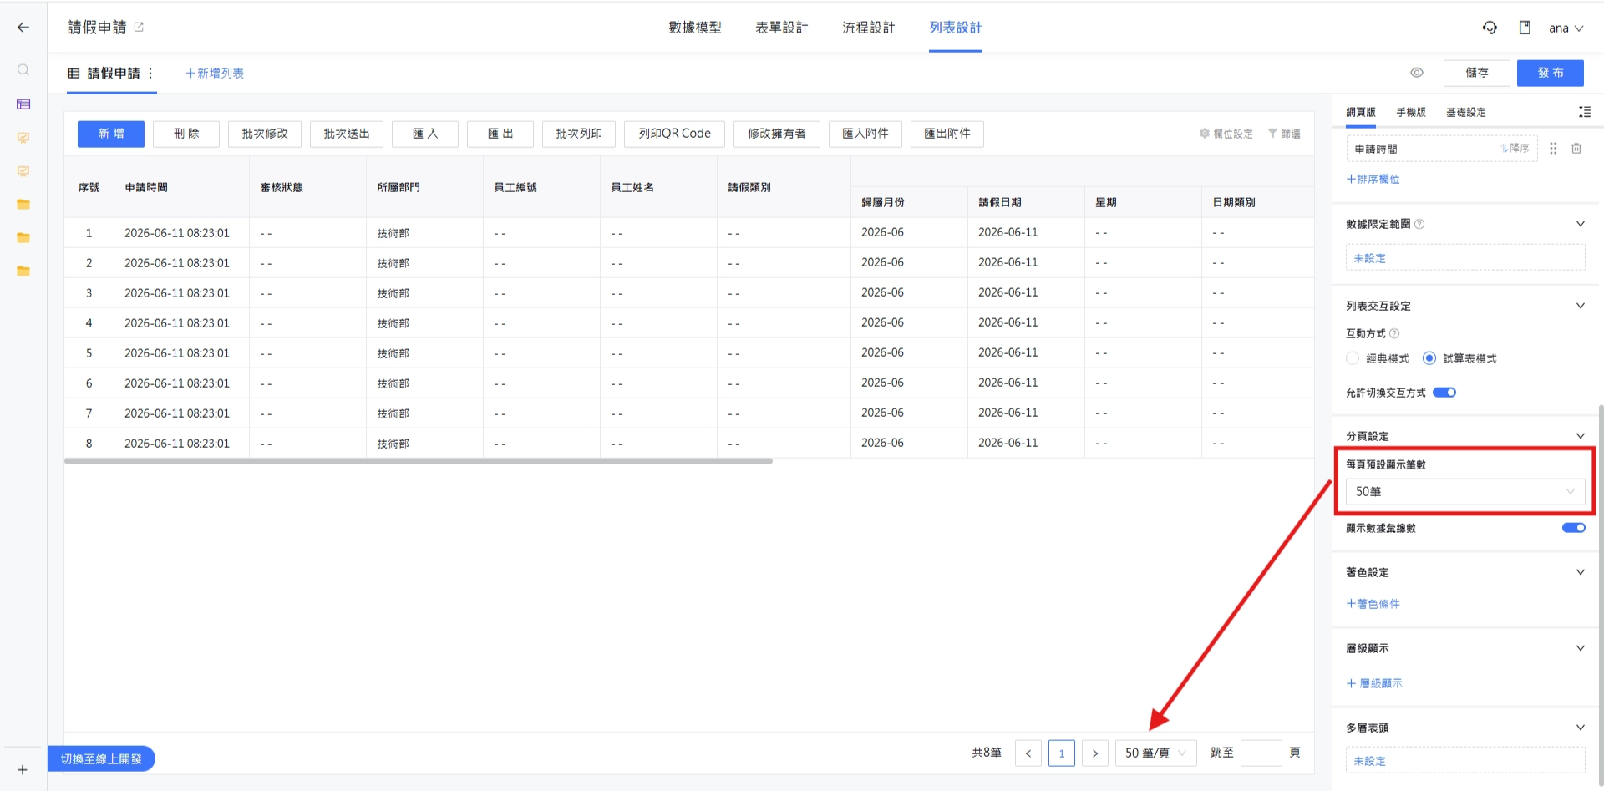Click the 跳至 page number input

tap(1261, 753)
